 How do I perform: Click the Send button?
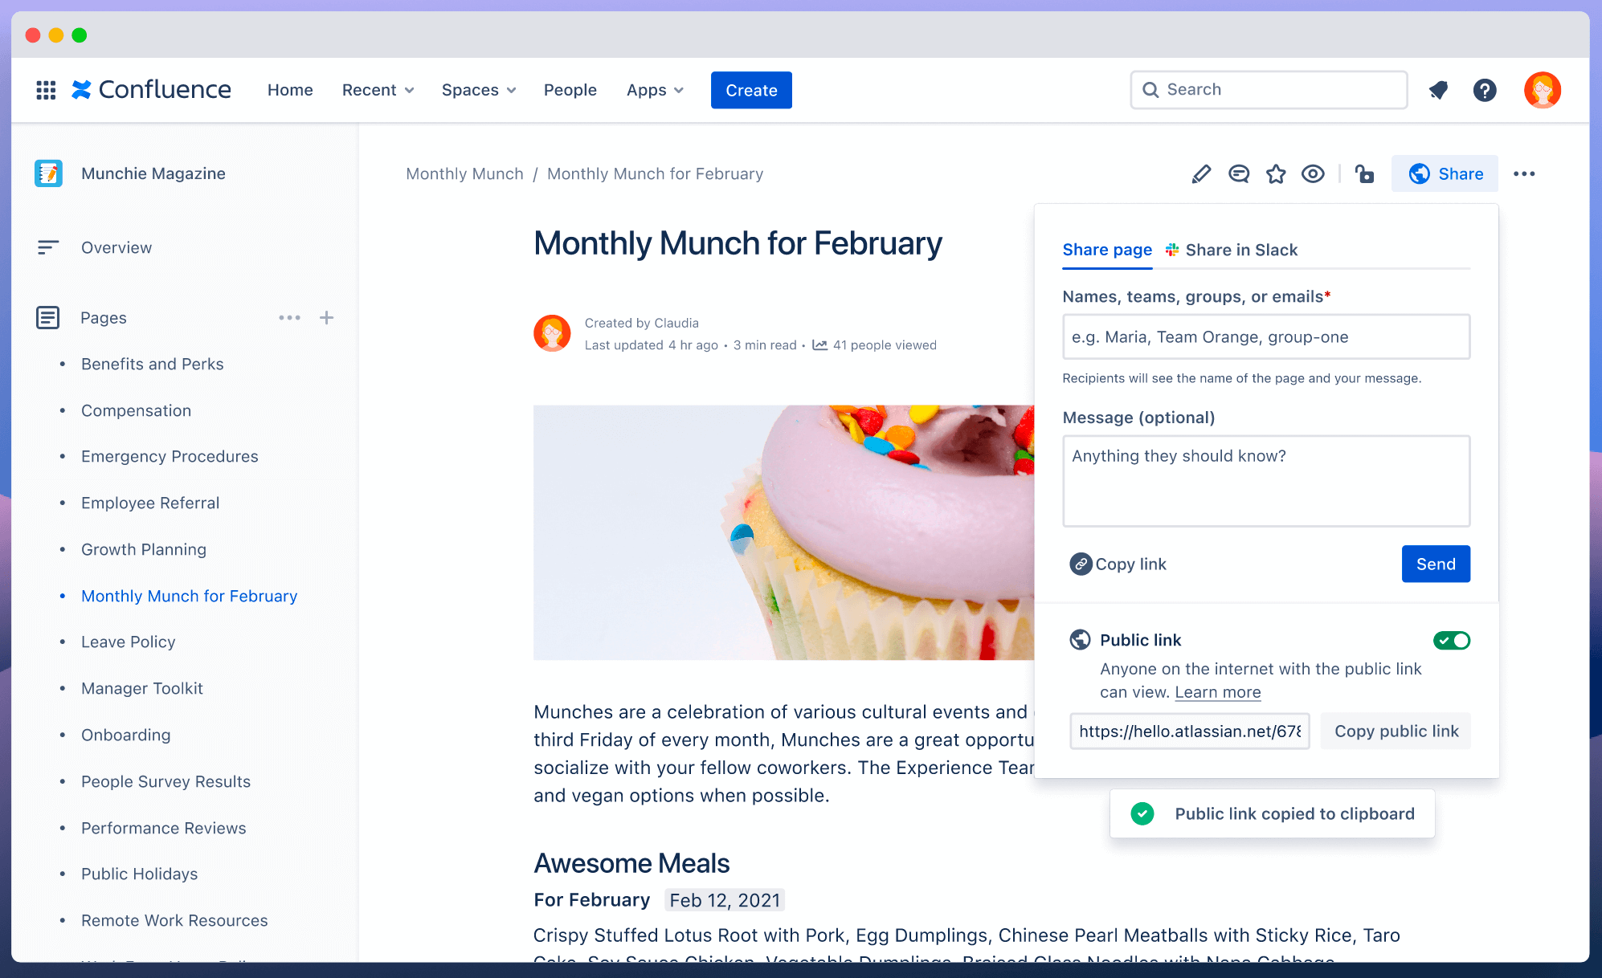(x=1434, y=563)
